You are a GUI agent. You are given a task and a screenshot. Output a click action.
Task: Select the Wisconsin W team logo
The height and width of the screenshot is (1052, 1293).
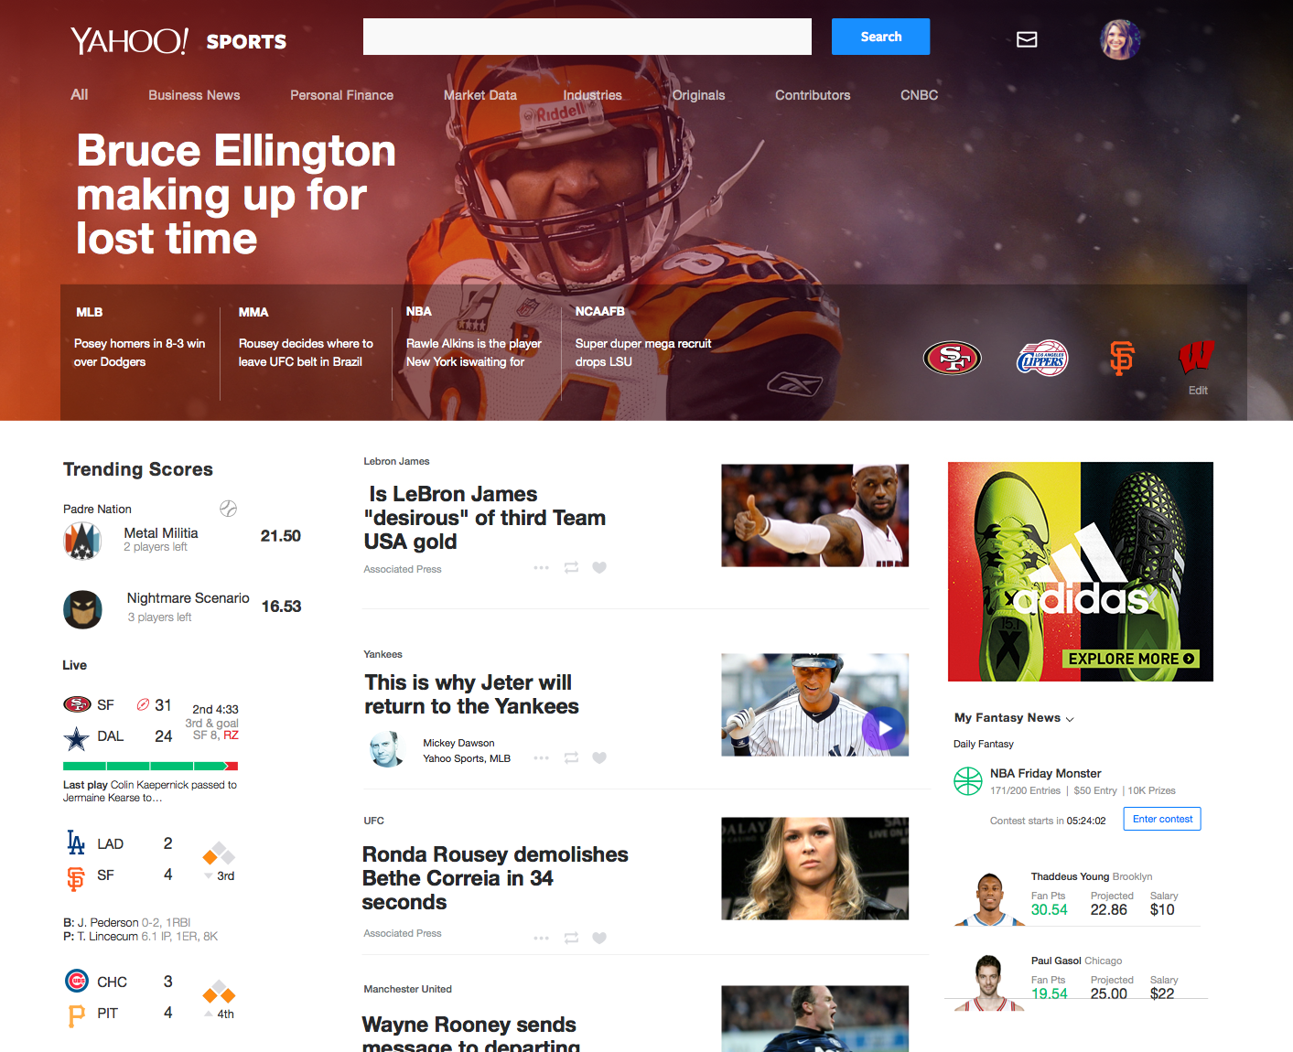(x=1197, y=357)
